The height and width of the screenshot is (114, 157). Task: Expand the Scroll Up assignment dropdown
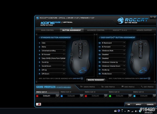(53, 62)
